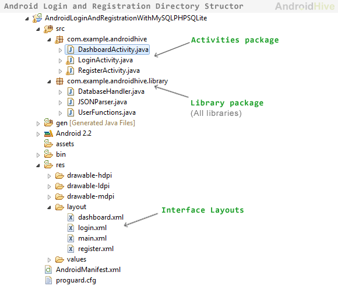The width and height of the screenshot is (338, 286).
Task: Click the AndroidLoginAndRegistration project icon
Action: pos(37,18)
